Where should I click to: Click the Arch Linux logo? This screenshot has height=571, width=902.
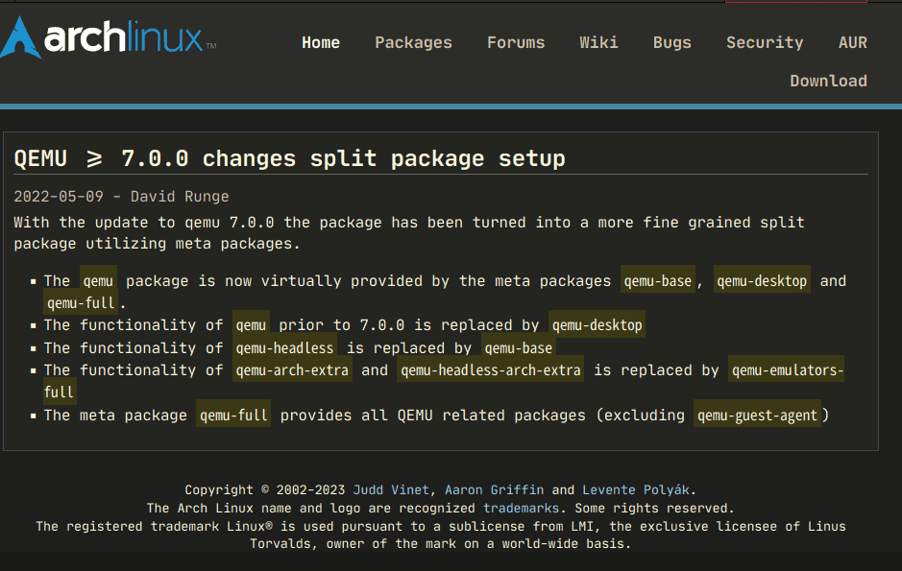coord(109,37)
